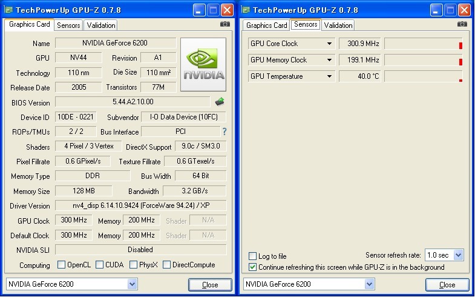Click DirectX Support value 9.0c / SM3.0
The image size is (475, 297).
[200, 146]
